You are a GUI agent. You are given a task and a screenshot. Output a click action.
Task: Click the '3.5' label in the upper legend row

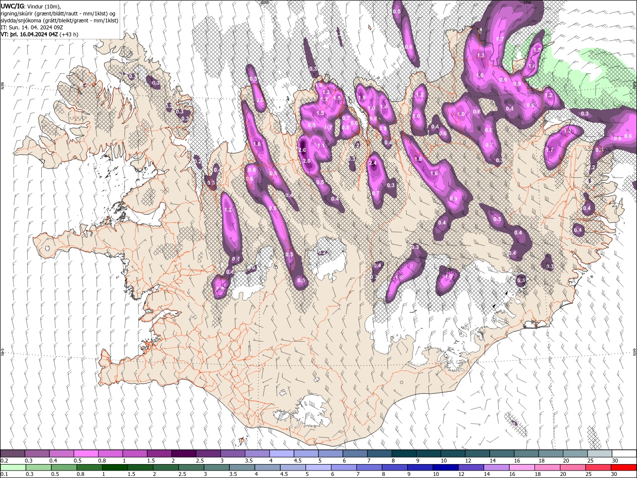click(x=249, y=461)
